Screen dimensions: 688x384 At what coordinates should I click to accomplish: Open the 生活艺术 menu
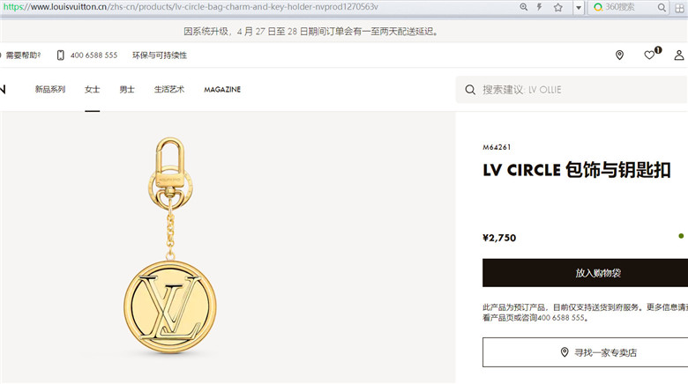169,90
